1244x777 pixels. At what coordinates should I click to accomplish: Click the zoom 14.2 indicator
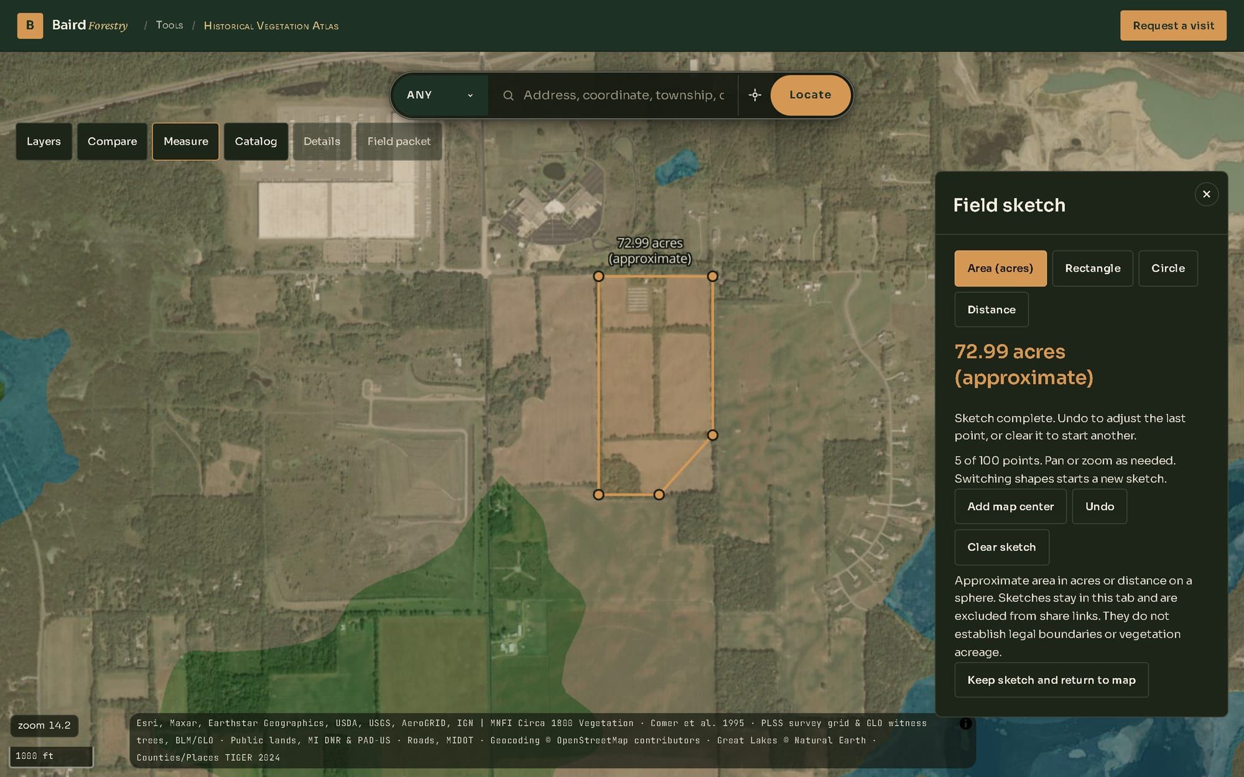coord(44,725)
